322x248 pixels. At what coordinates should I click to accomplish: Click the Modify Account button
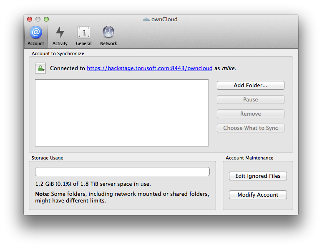(258, 195)
